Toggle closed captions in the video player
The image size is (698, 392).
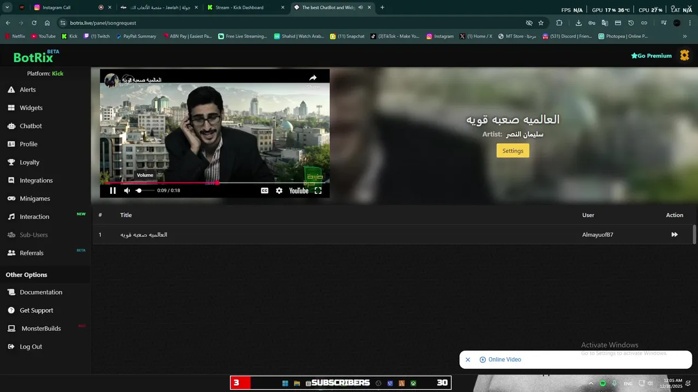[x=264, y=191]
